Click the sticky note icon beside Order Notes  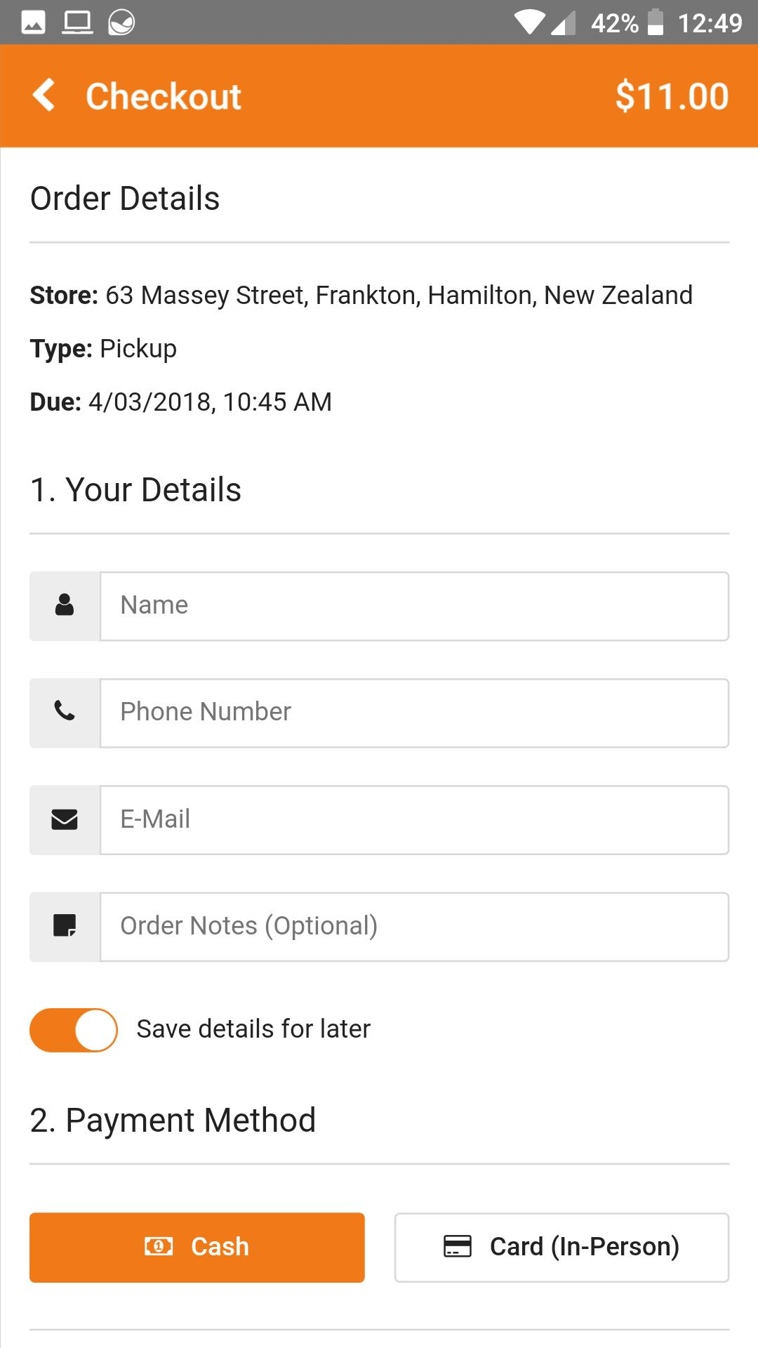coord(65,925)
